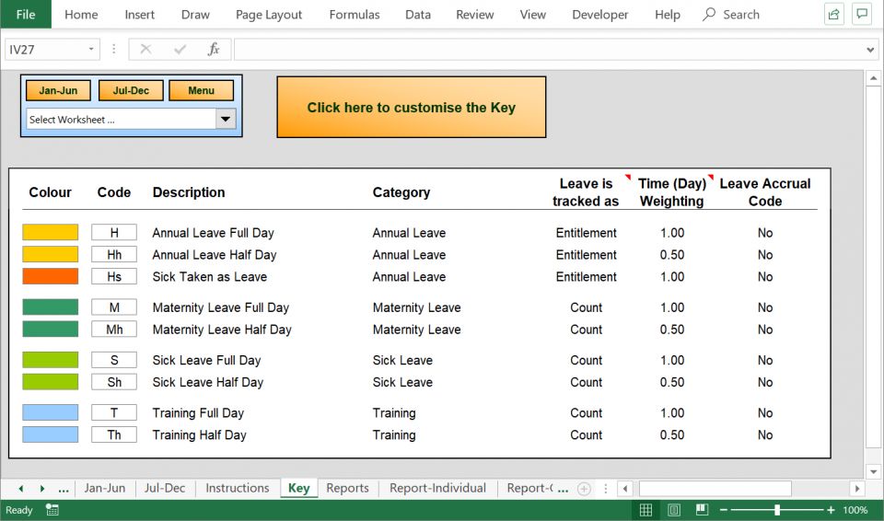Screen dimensions: 884x521
Task: Click the sheet tabs ellipsis on the left
Action: [64, 490]
